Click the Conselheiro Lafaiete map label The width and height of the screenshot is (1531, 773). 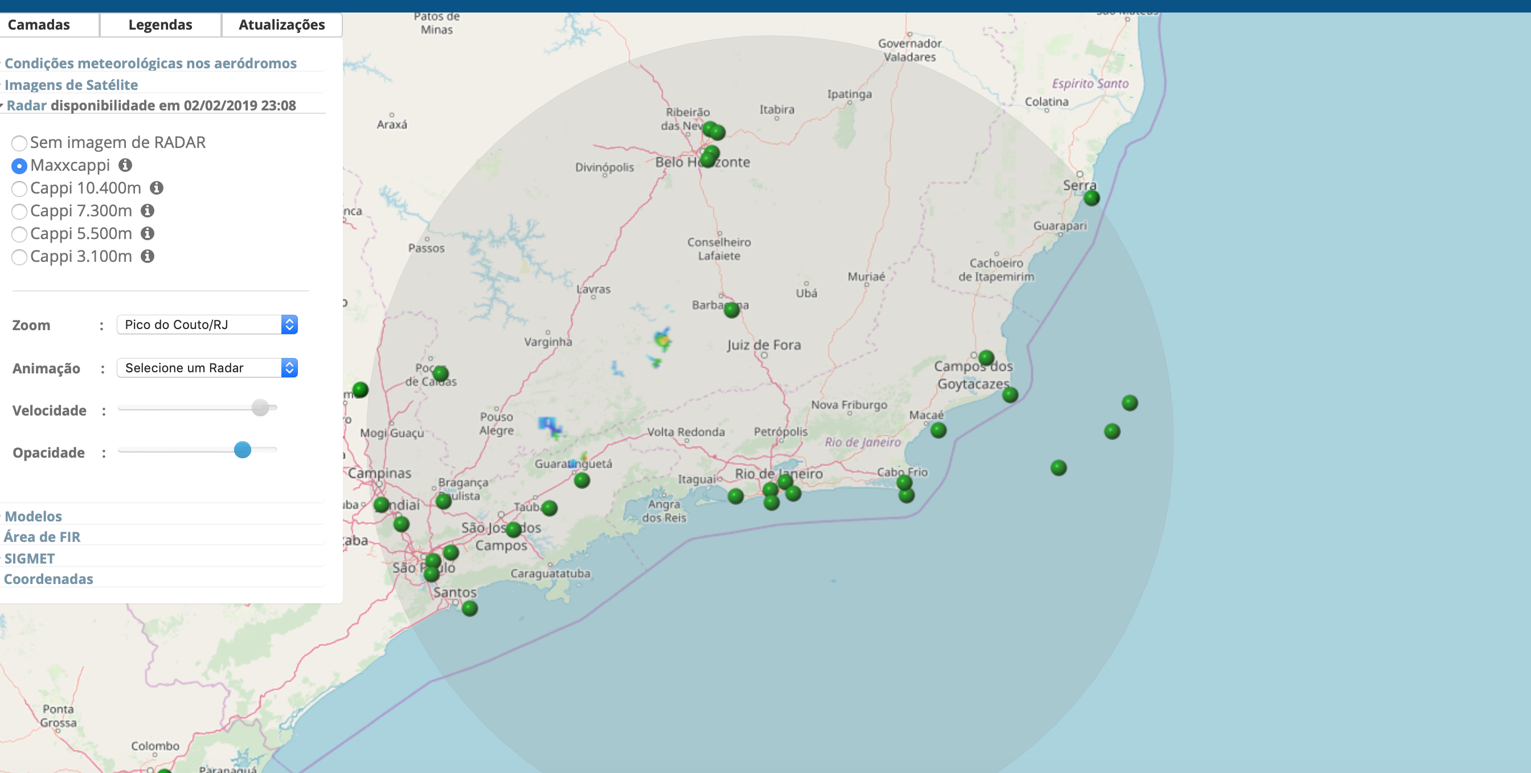pyautogui.click(x=719, y=249)
